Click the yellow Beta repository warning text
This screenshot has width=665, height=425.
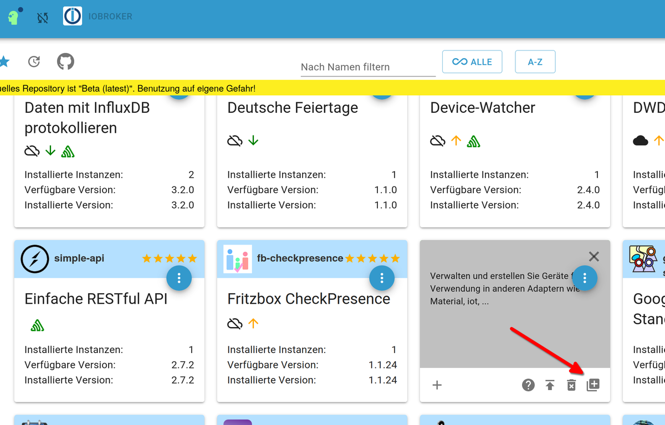tap(128, 89)
